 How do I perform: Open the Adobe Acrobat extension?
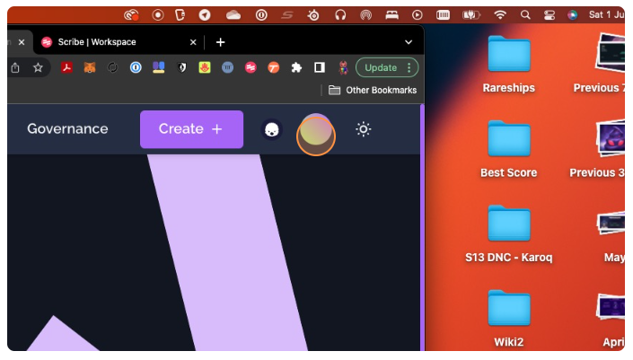66,67
